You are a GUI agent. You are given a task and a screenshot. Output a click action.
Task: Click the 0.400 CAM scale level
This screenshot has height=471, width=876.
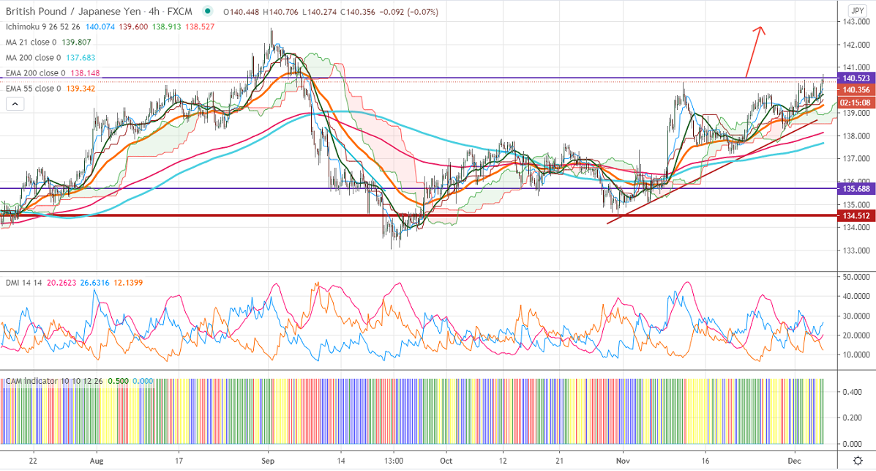[852, 392]
